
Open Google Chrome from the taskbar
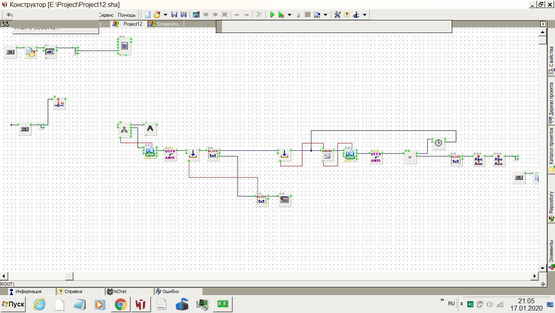pyautogui.click(x=120, y=304)
